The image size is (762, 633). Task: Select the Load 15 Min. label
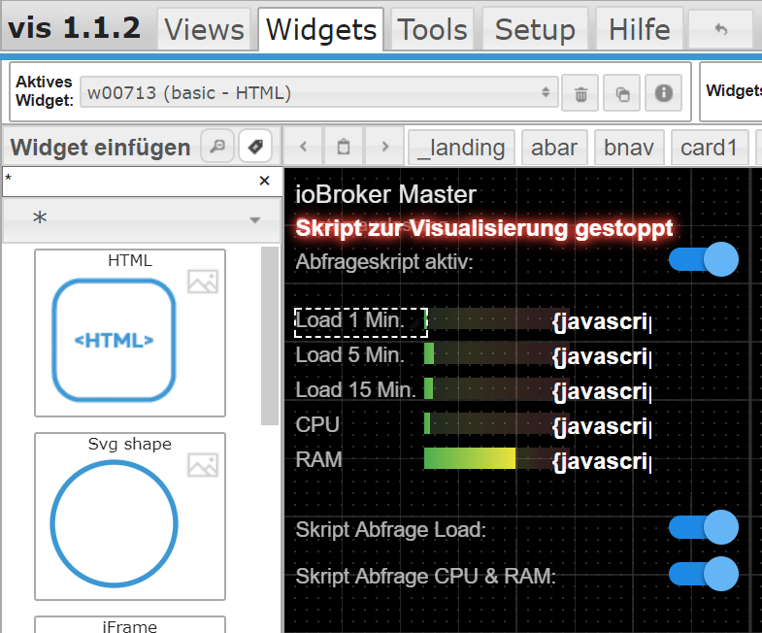click(355, 390)
